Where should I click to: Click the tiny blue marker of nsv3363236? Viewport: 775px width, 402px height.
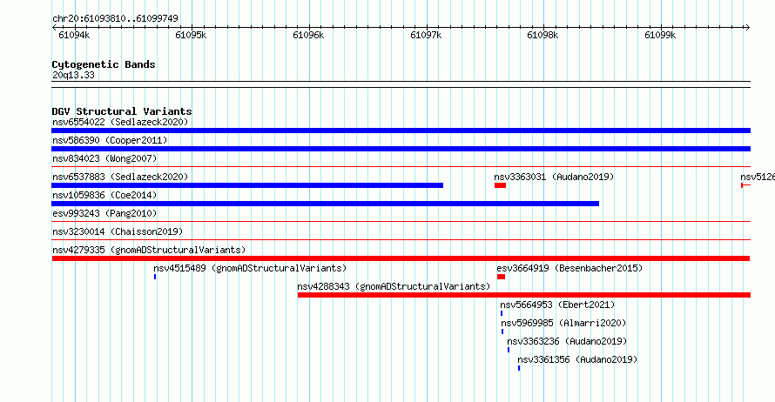coord(509,350)
